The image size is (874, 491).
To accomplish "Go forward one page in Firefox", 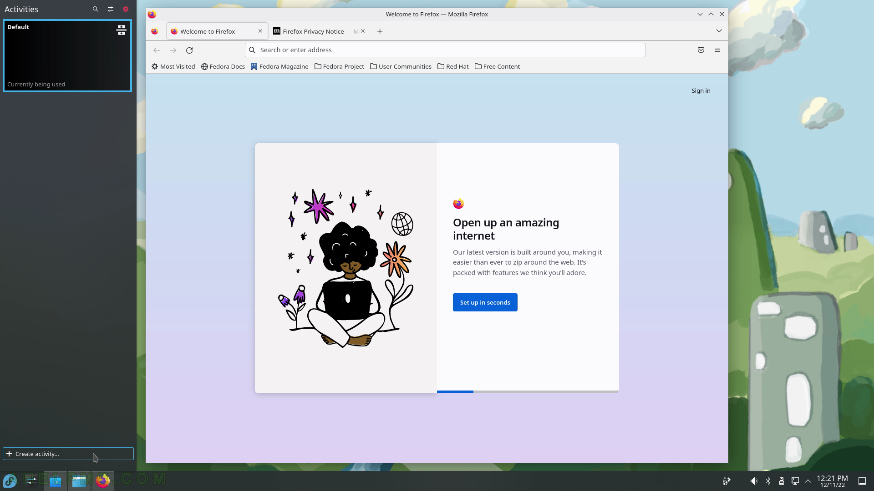I will click(x=173, y=50).
